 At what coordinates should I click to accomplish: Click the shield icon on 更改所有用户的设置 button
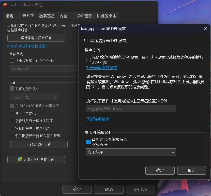pyautogui.click(x=20, y=159)
